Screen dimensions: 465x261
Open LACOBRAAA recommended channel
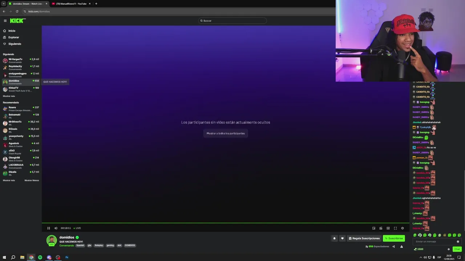coord(21,166)
